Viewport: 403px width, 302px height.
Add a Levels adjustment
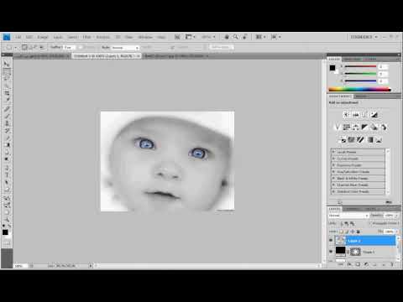coord(356,115)
